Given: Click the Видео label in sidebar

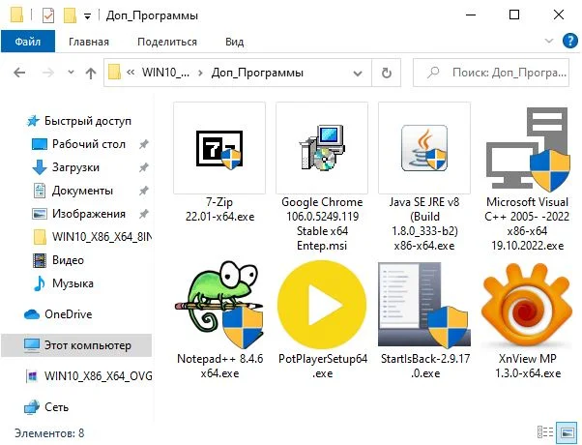Looking at the screenshot, I should tap(68, 260).
